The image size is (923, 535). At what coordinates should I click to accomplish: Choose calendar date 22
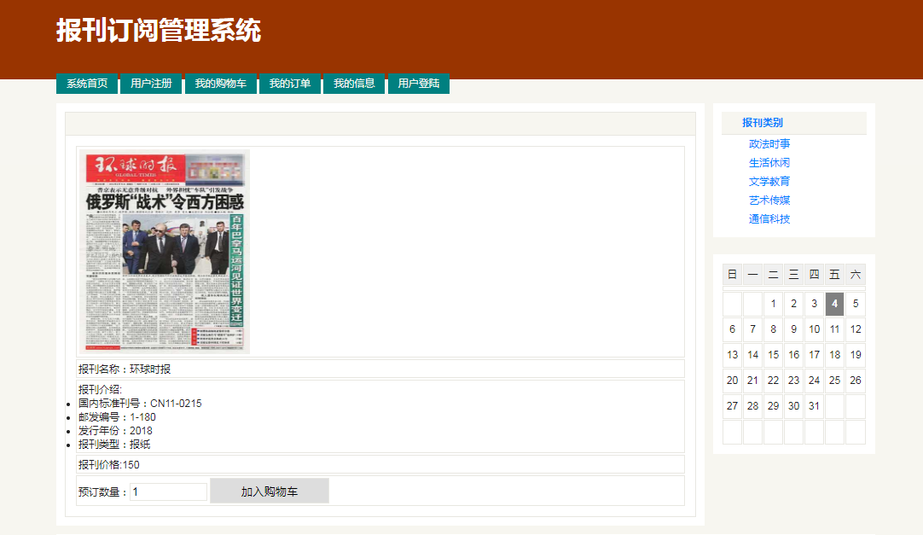774,381
